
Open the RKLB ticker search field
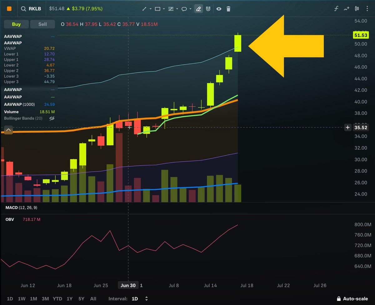click(31, 9)
